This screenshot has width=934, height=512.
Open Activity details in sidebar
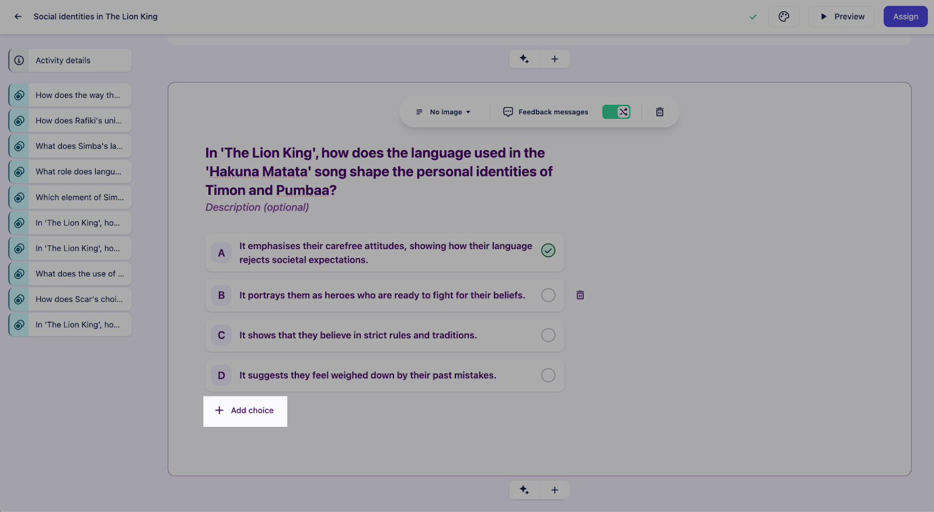tap(70, 60)
